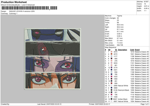This screenshot has width=150, height=106.
Task: Click the Total Bobbin value 364.73ft
Action: tap(120, 45)
